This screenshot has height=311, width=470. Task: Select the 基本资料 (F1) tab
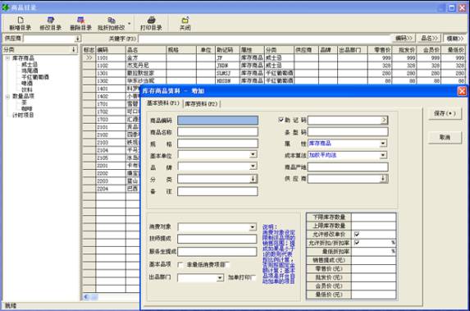point(162,103)
